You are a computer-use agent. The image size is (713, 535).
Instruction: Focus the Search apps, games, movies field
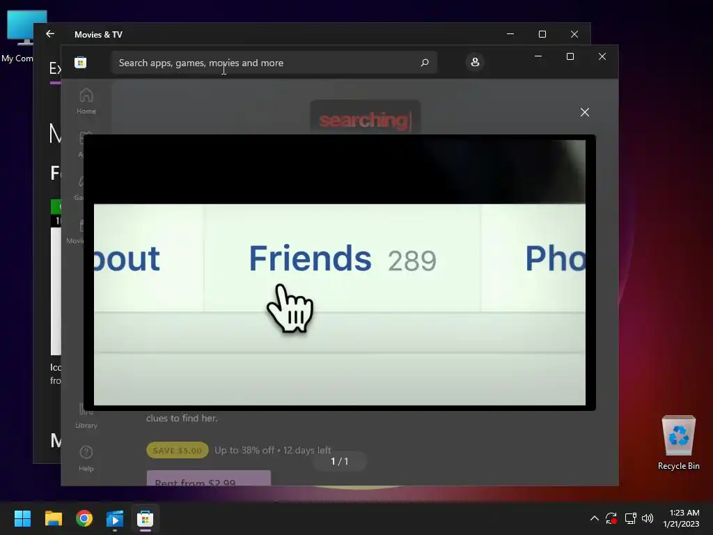[x=274, y=62]
